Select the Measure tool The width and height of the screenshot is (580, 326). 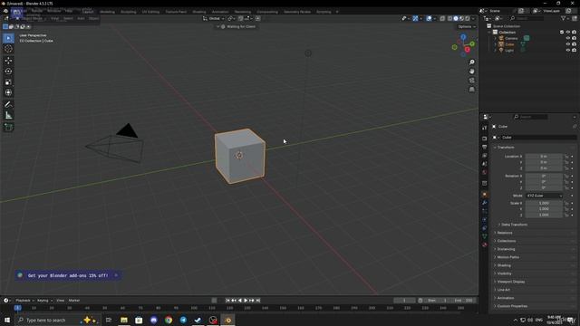click(x=8, y=116)
